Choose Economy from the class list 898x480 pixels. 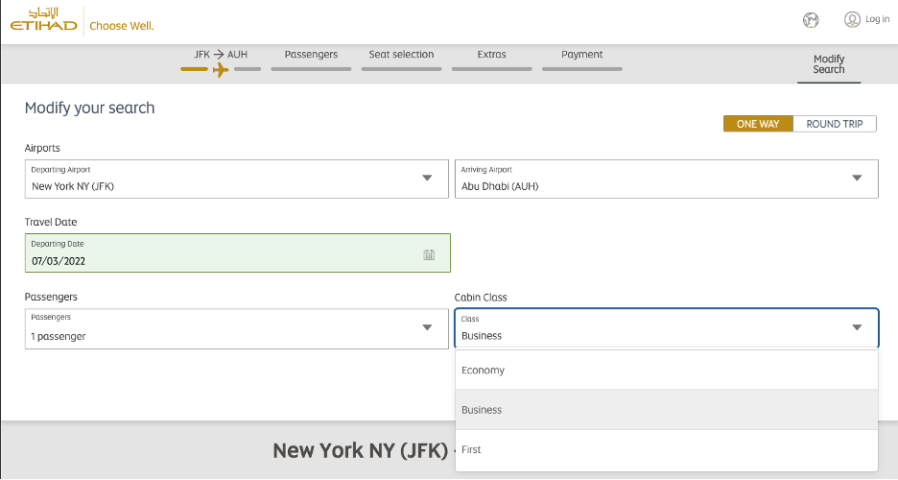click(x=667, y=370)
